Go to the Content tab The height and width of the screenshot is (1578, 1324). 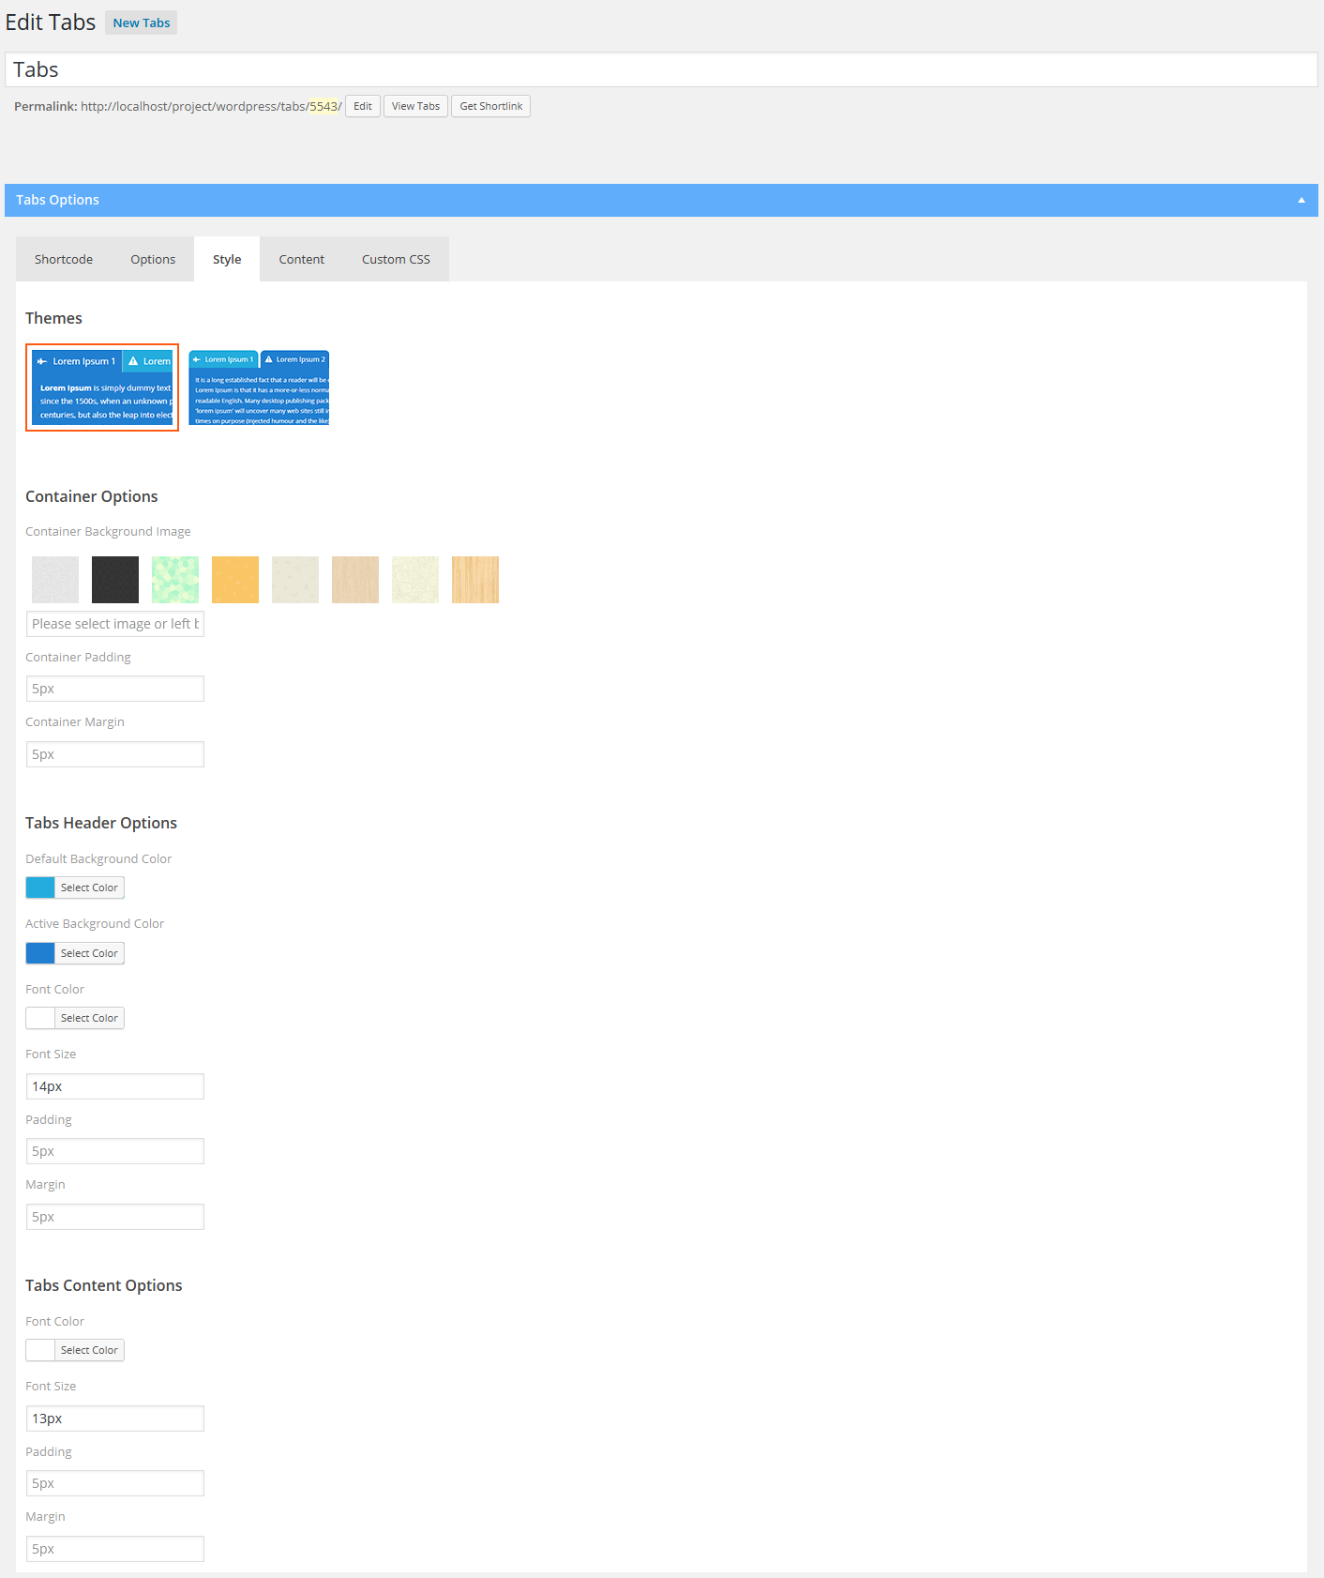tap(301, 259)
